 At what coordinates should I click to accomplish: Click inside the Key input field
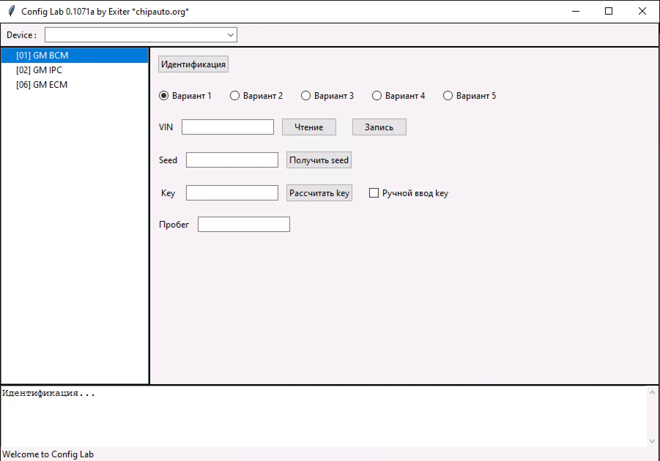(x=232, y=193)
